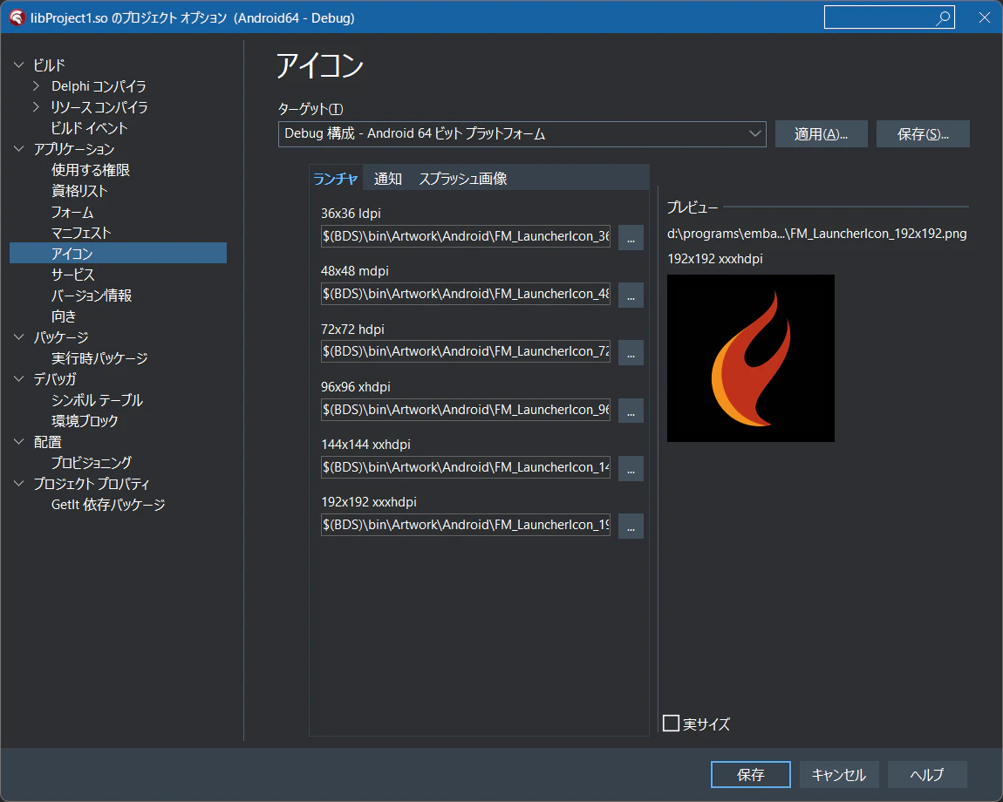Open help with the ヘルプ button
The height and width of the screenshot is (802, 1003).
click(x=927, y=774)
